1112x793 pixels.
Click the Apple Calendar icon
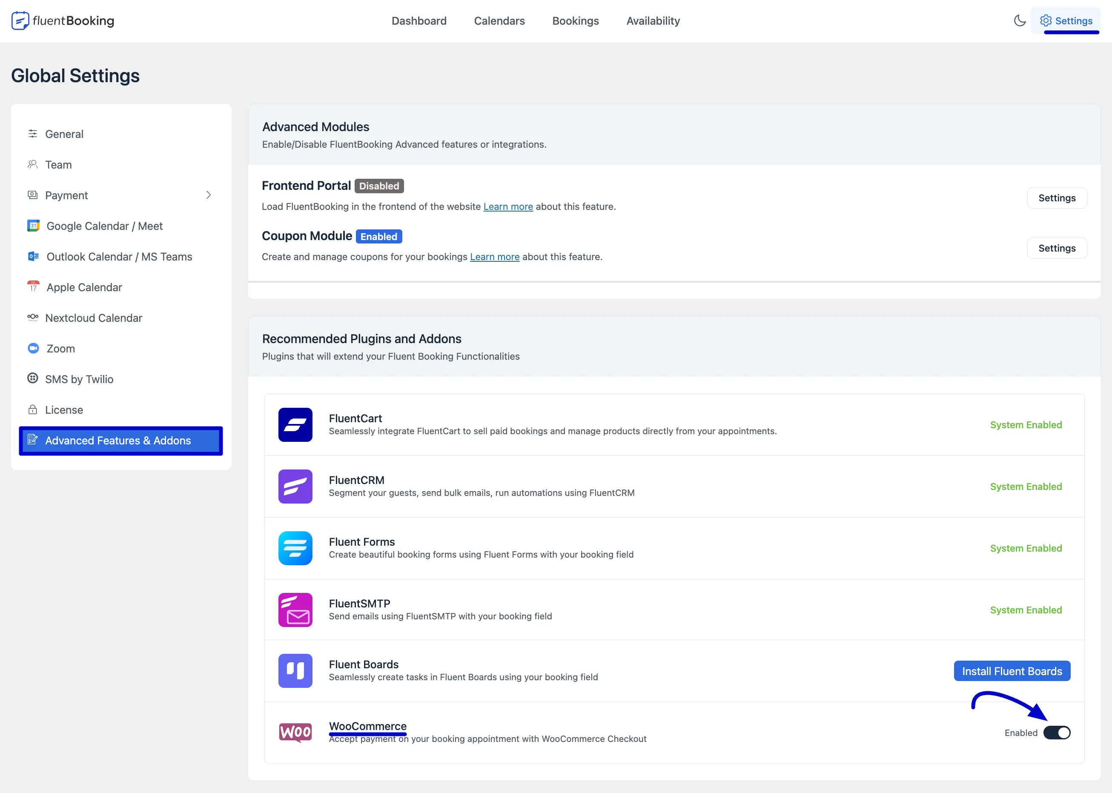click(x=33, y=286)
